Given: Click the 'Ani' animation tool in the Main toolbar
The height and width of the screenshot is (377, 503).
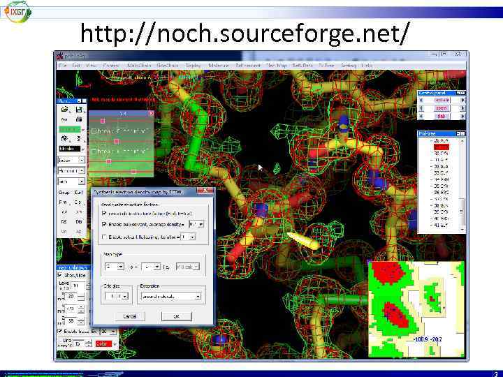Looking at the screenshot, I should [64, 119].
